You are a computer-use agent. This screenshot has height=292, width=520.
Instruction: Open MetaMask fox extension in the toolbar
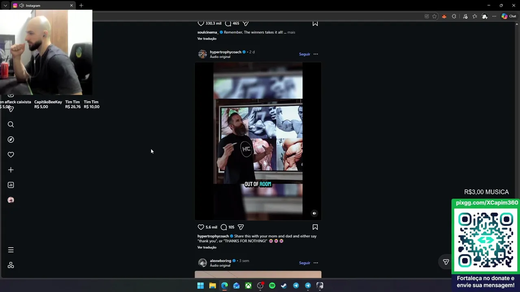444,16
